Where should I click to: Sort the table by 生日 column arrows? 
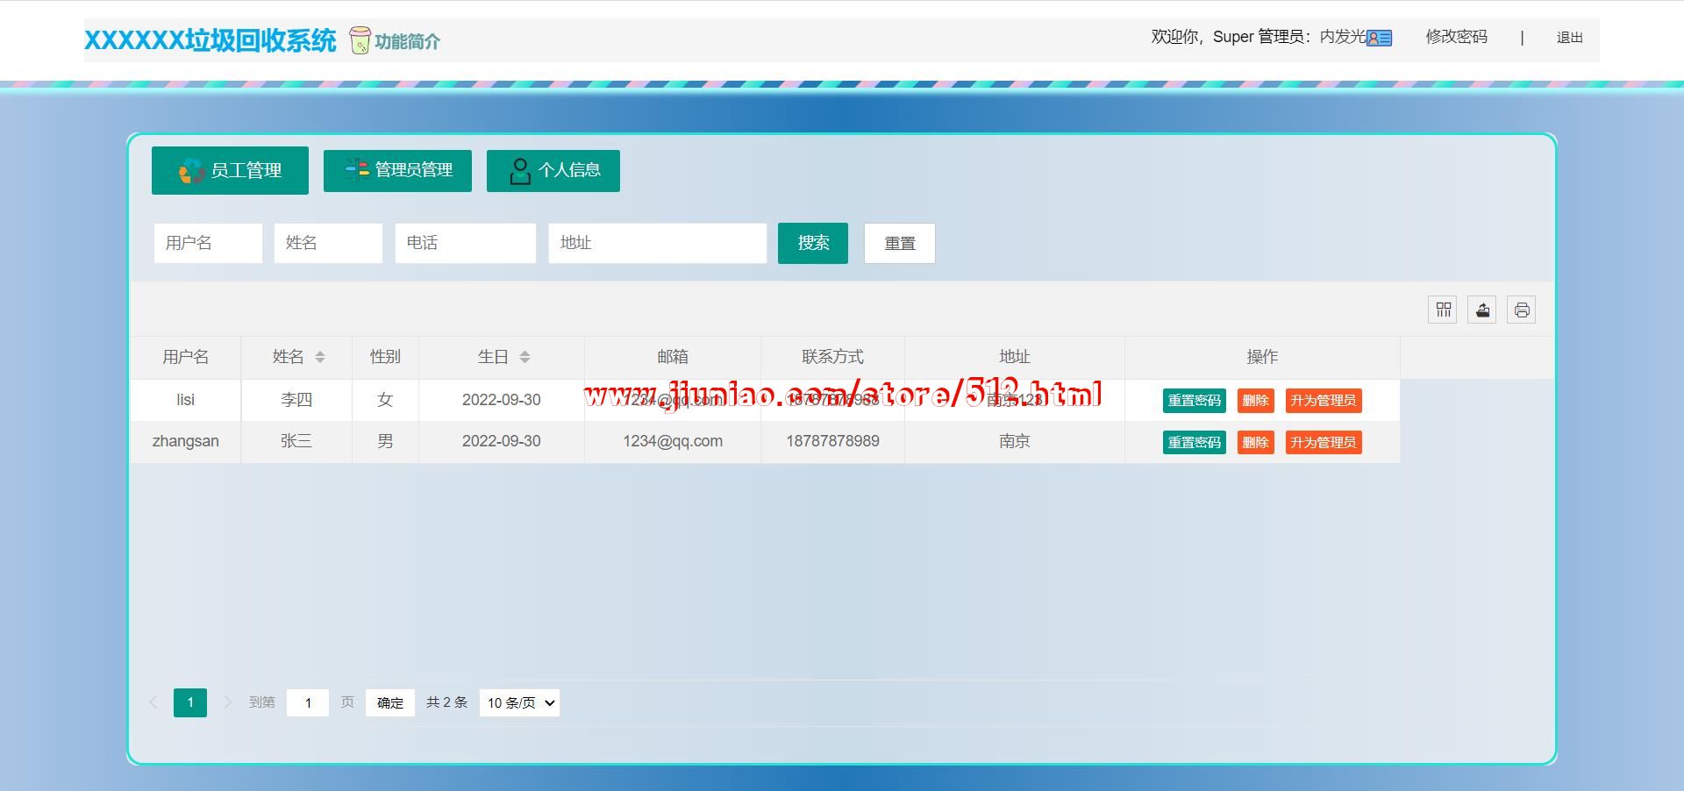click(x=524, y=357)
